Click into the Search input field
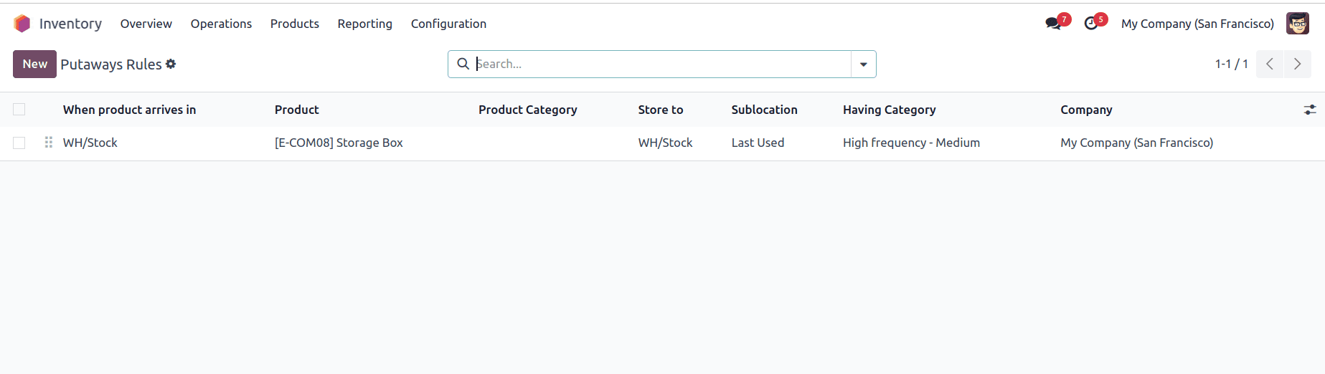This screenshot has height=374, width=1325. point(660,64)
